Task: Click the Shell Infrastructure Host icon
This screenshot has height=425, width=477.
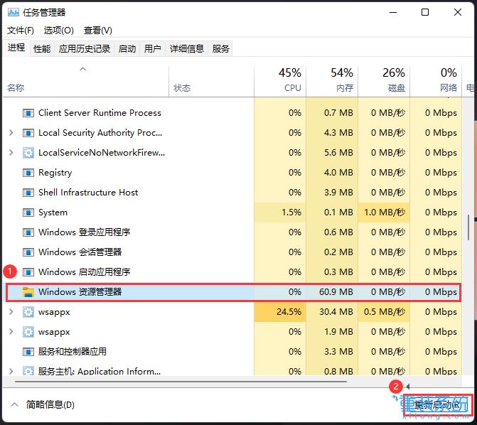Action: tap(28, 193)
